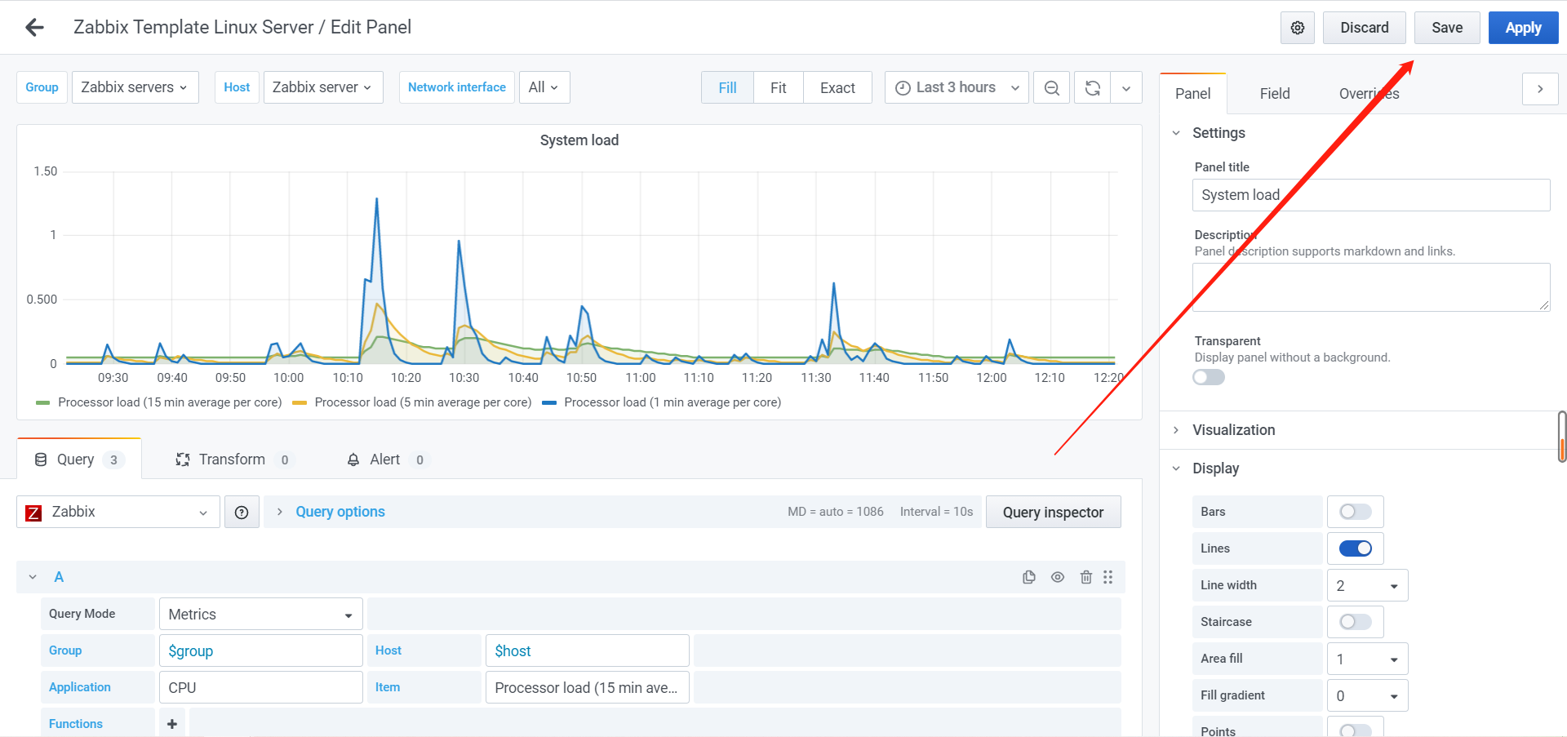
Task: Open the Zabbix servers group dropdown
Action: pyautogui.click(x=135, y=87)
